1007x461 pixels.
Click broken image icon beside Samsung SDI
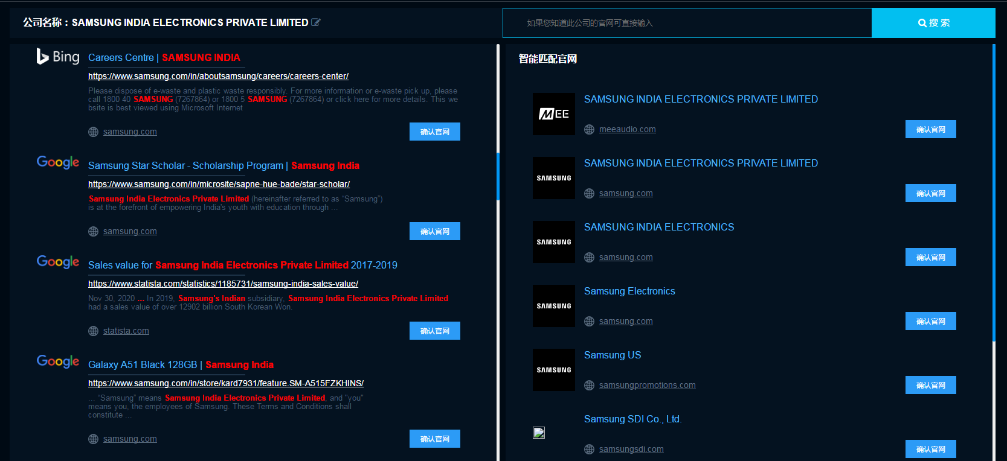click(539, 433)
